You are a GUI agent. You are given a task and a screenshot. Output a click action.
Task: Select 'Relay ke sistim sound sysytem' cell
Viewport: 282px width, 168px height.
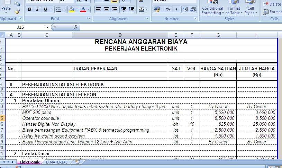pyautogui.click(x=53, y=136)
